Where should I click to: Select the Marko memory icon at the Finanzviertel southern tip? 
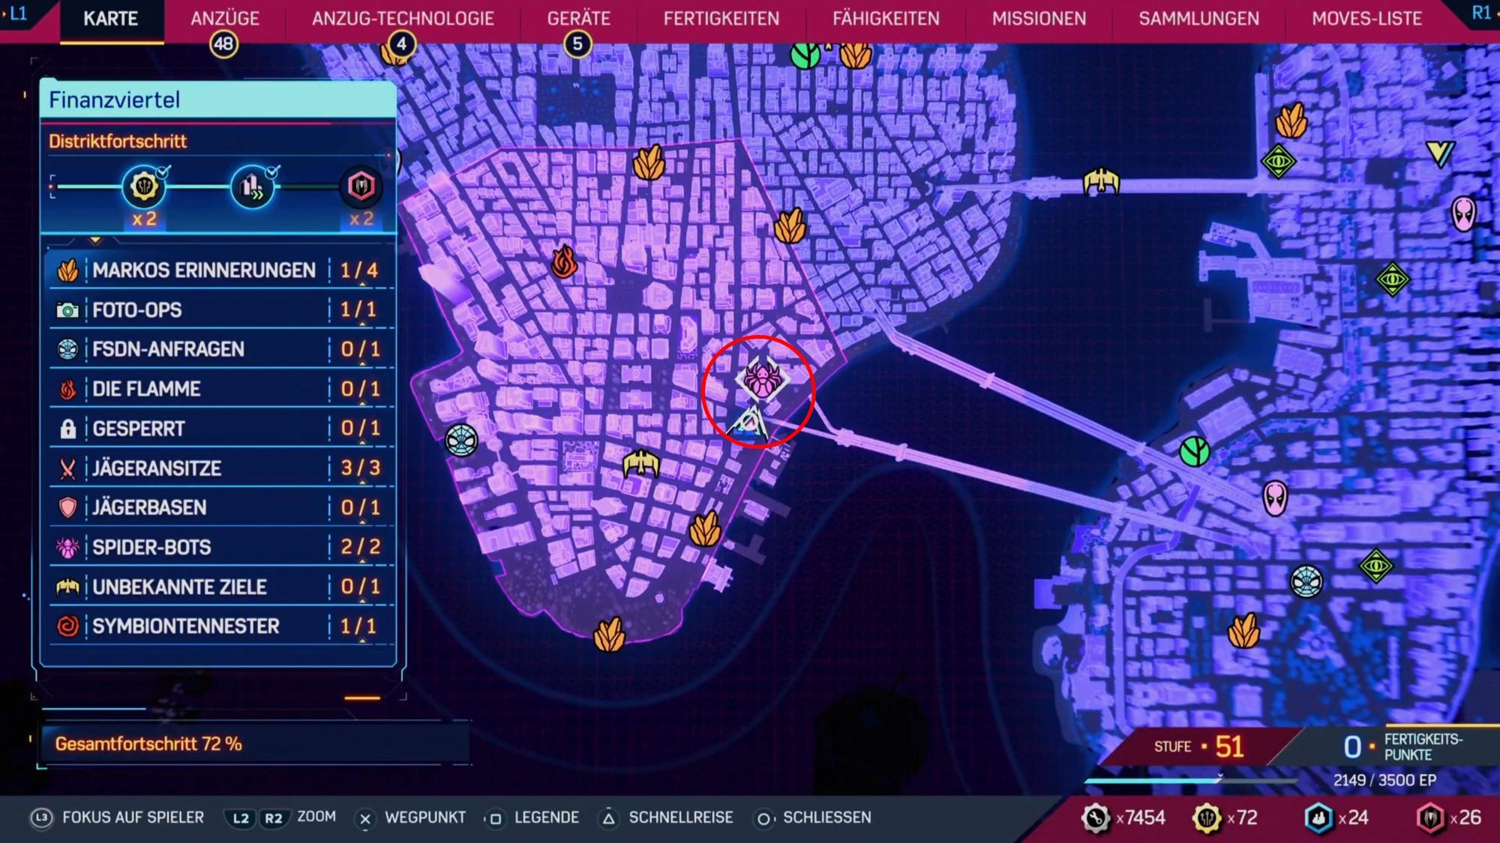609,634
